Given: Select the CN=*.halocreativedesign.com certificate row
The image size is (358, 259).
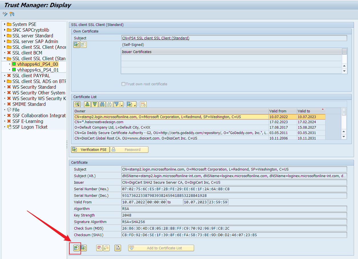Looking at the screenshot, I should pos(171,122).
